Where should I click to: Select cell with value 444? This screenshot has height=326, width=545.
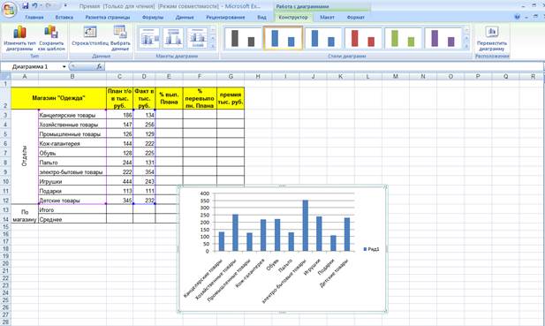[119, 181]
